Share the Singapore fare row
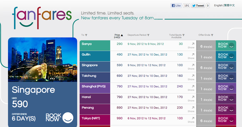Viewport: 242px width, 127px height. click(x=191, y=67)
